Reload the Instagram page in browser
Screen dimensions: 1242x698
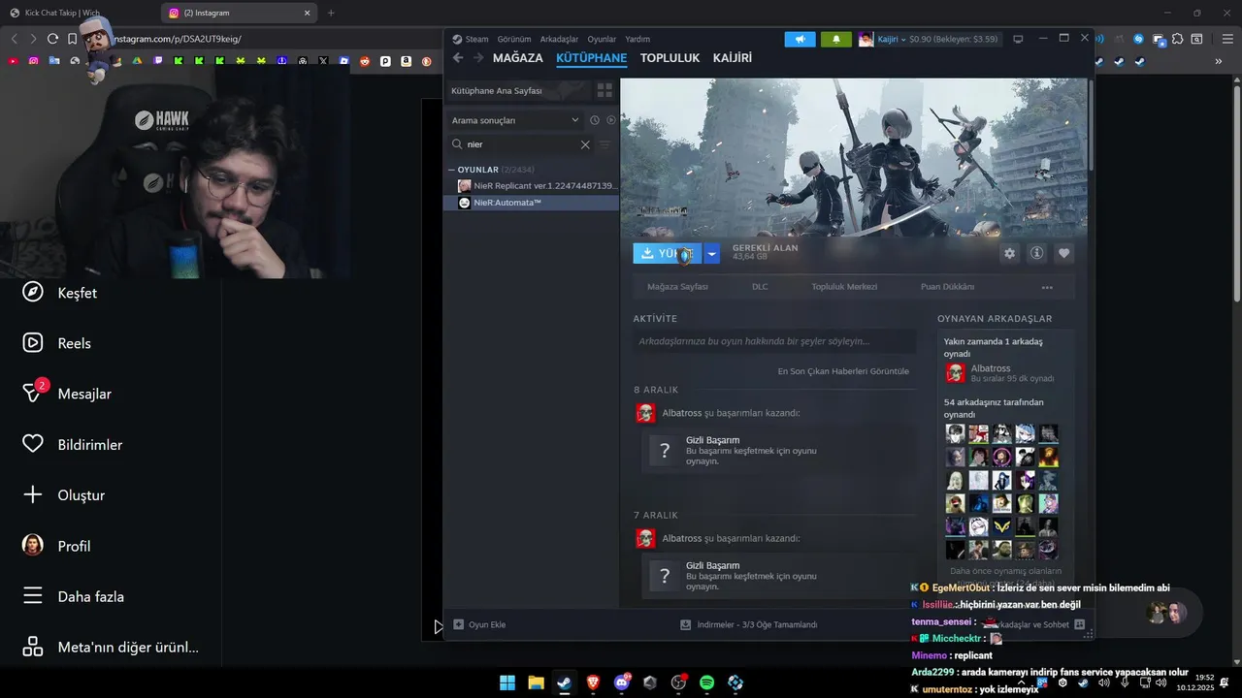tap(52, 39)
